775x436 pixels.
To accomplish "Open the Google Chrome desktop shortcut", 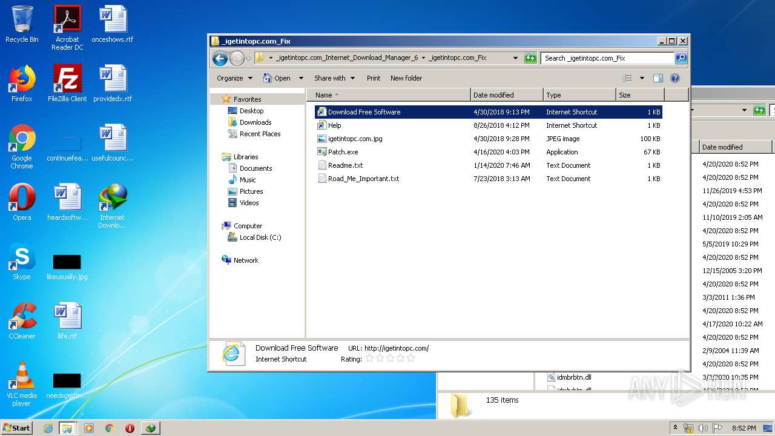I will click(22, 147).
